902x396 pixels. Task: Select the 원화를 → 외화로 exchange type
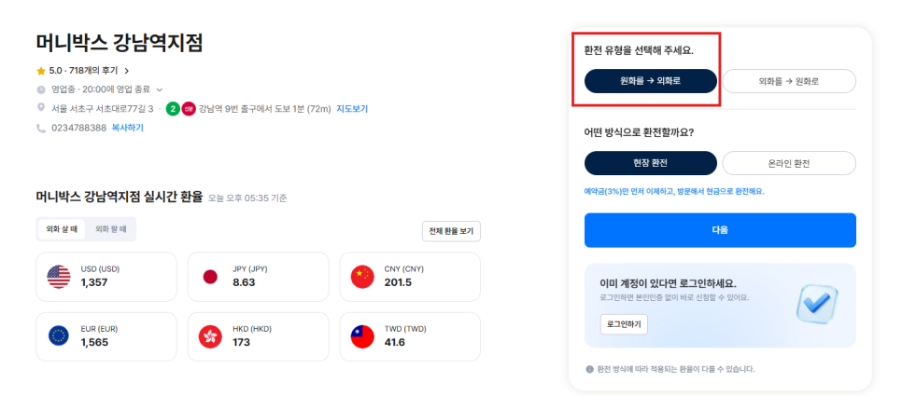(x=651, y=81)
